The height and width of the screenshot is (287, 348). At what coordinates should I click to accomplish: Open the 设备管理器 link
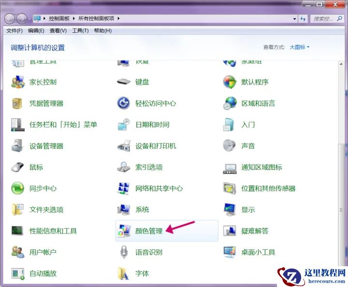click(46, 146)
